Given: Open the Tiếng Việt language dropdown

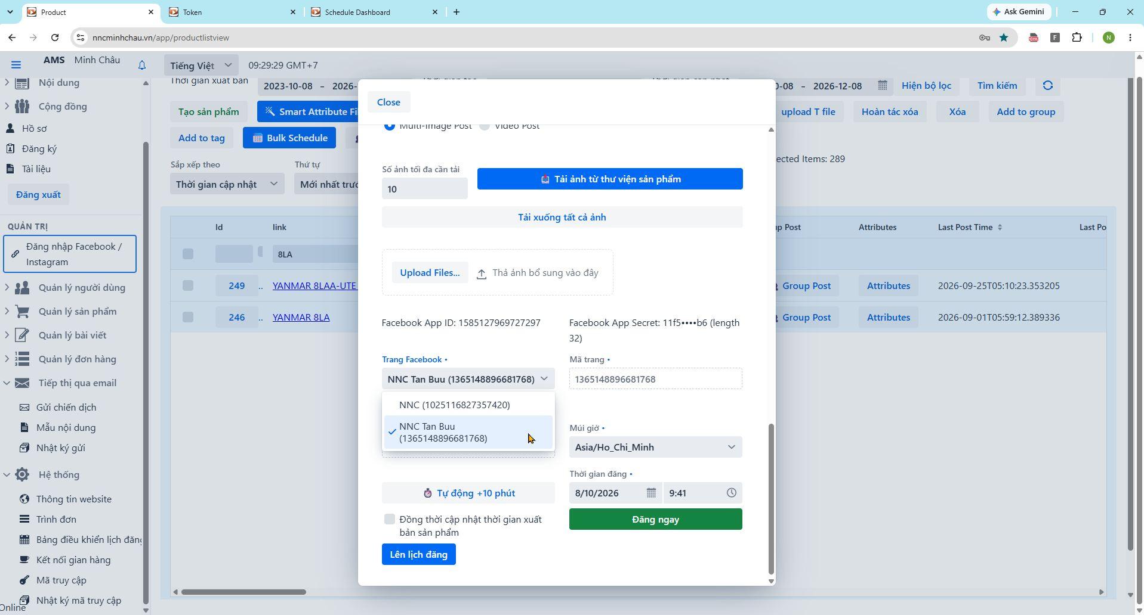Looking at the screenshot, I should point(201,66).
